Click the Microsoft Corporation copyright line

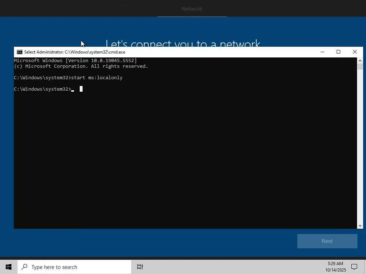click(x=81, y=66)
